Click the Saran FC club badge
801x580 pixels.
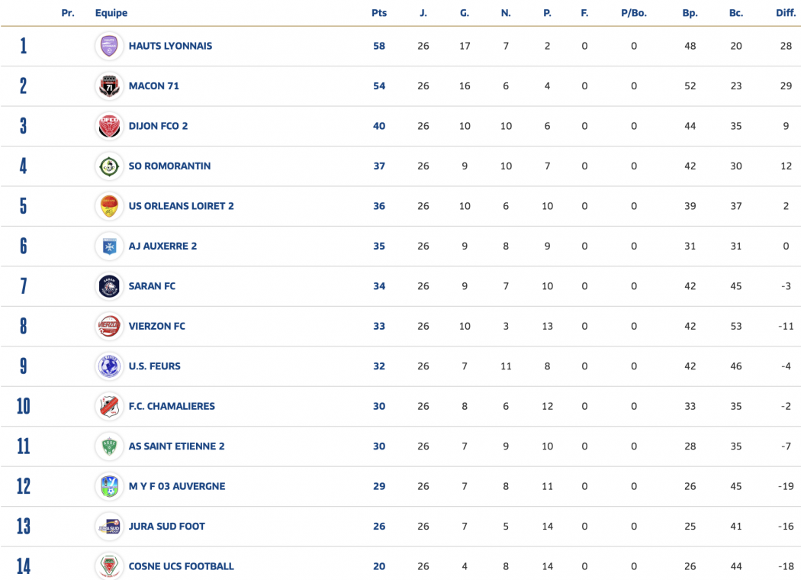(x=109, y=286)
